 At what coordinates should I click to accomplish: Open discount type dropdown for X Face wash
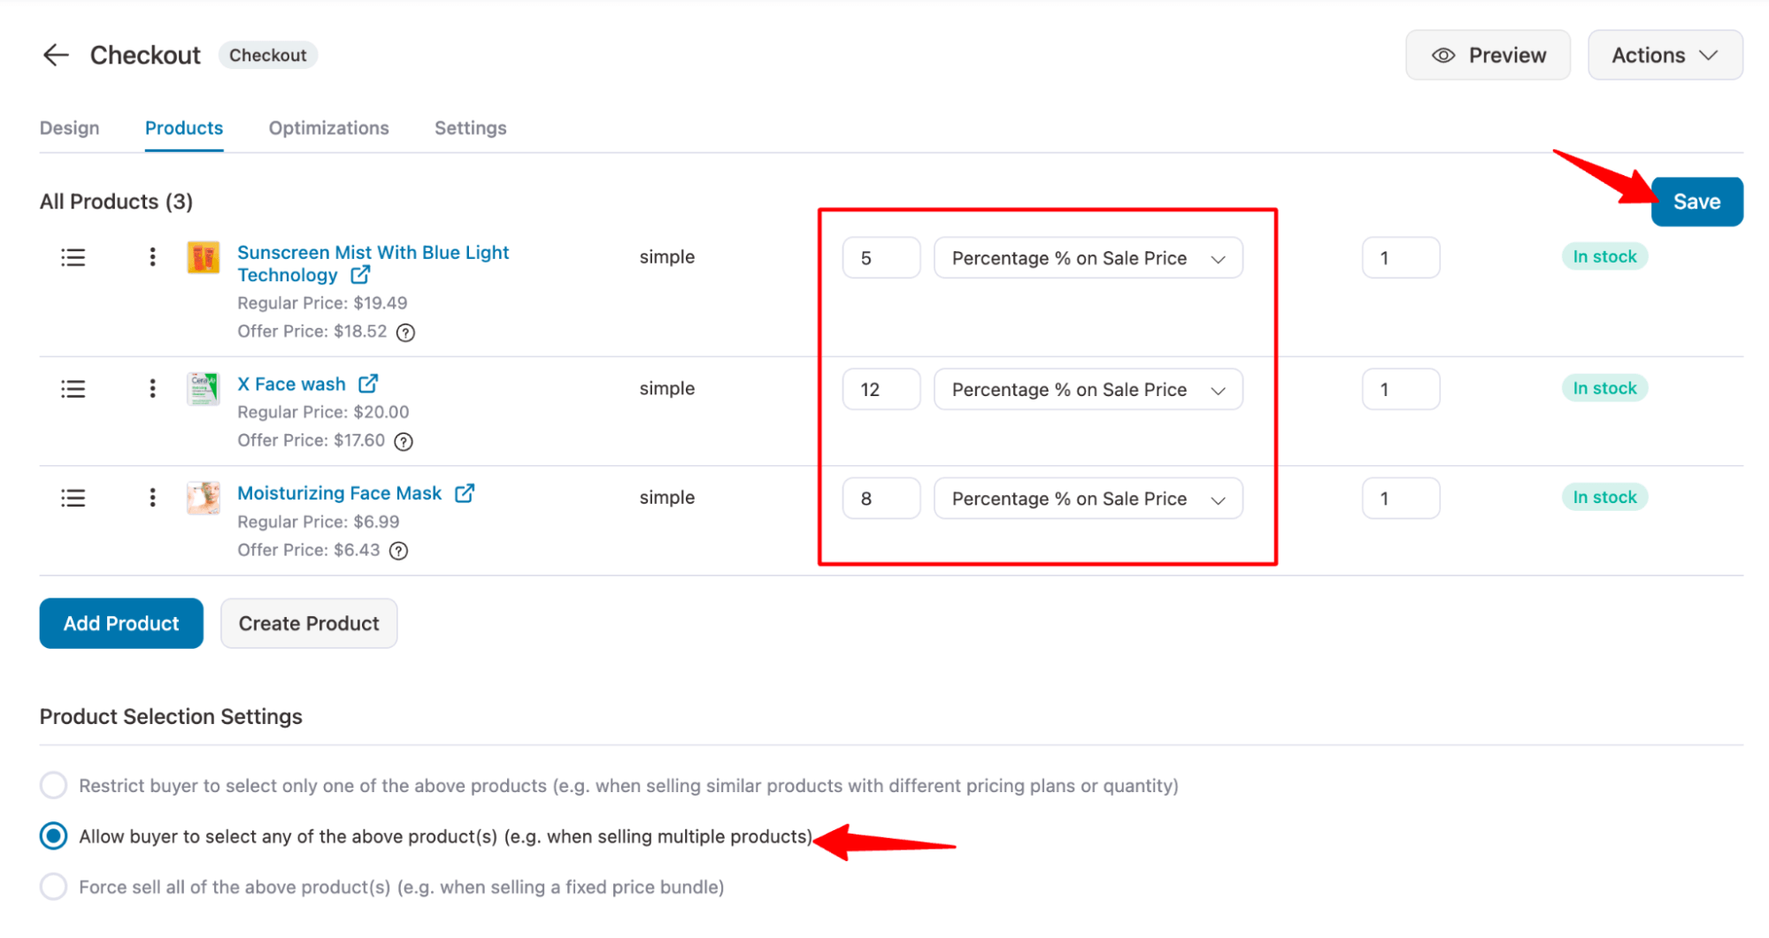point(1088,389)
